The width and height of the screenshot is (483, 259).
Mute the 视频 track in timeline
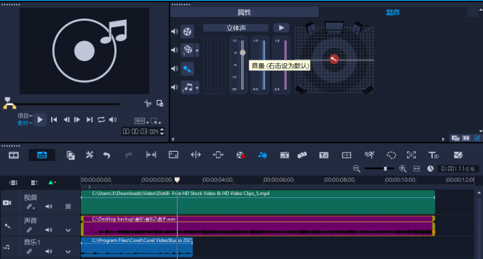click(49, 206)
